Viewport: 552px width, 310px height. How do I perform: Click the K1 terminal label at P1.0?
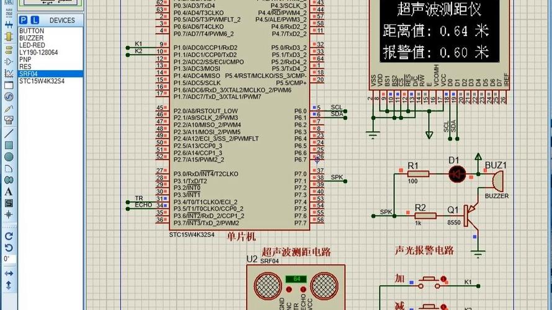click(x=138, y=44)
